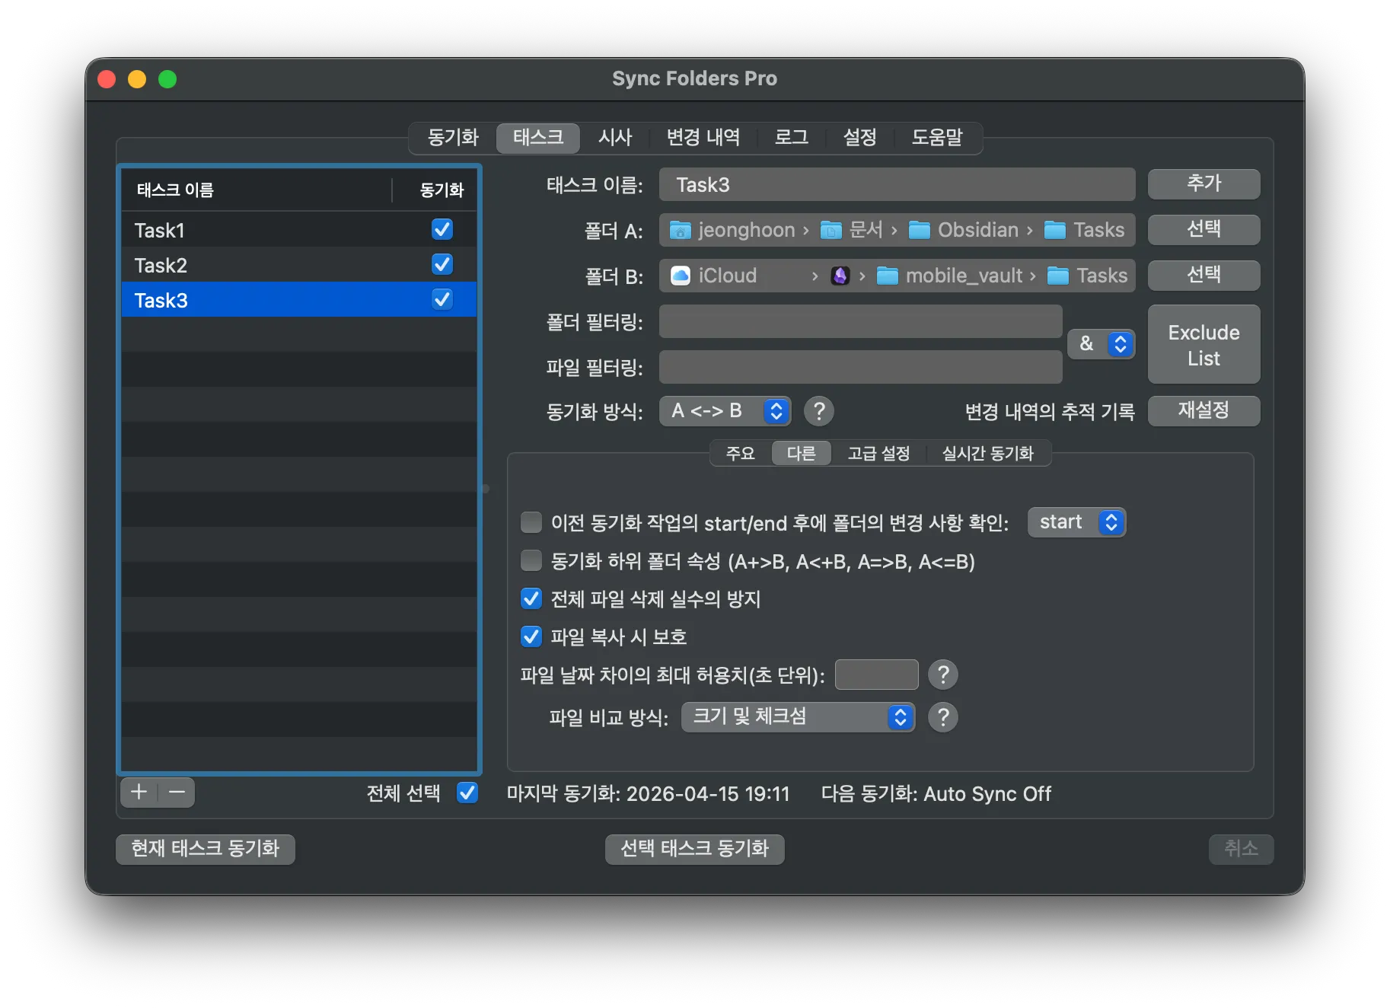Click the 마지막 동기화 2026-04-15 19:11 text

click(648, 794)
